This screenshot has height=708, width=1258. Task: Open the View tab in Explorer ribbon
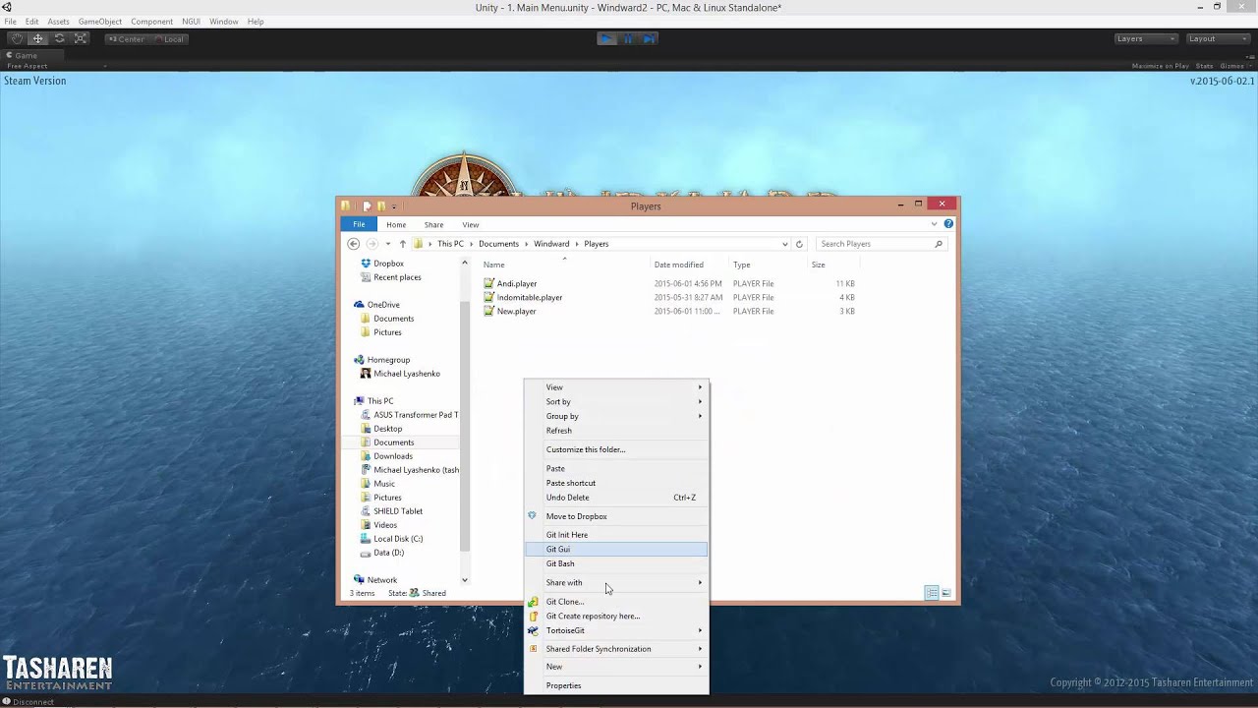coord(471,224)
